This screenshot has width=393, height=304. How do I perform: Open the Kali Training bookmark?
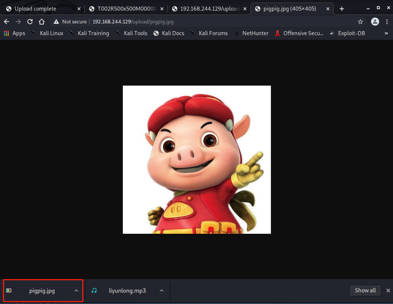point(89,33)
